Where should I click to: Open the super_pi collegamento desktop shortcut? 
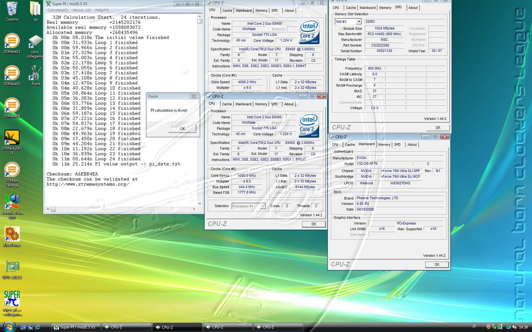coord(12,303)
